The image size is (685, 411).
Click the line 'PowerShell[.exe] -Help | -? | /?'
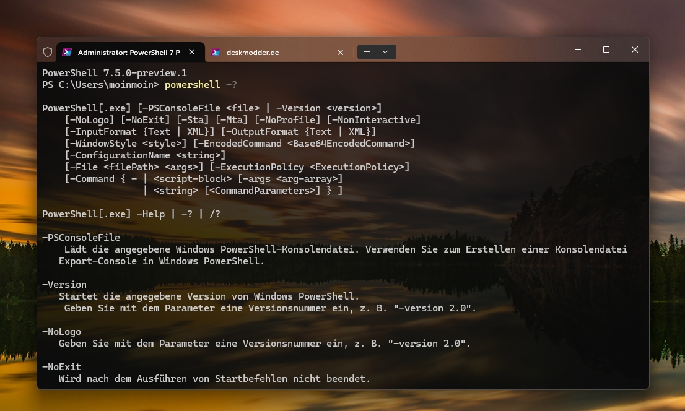[131, 214]
